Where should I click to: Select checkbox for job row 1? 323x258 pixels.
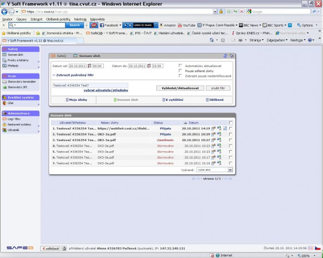click(231, 129)
